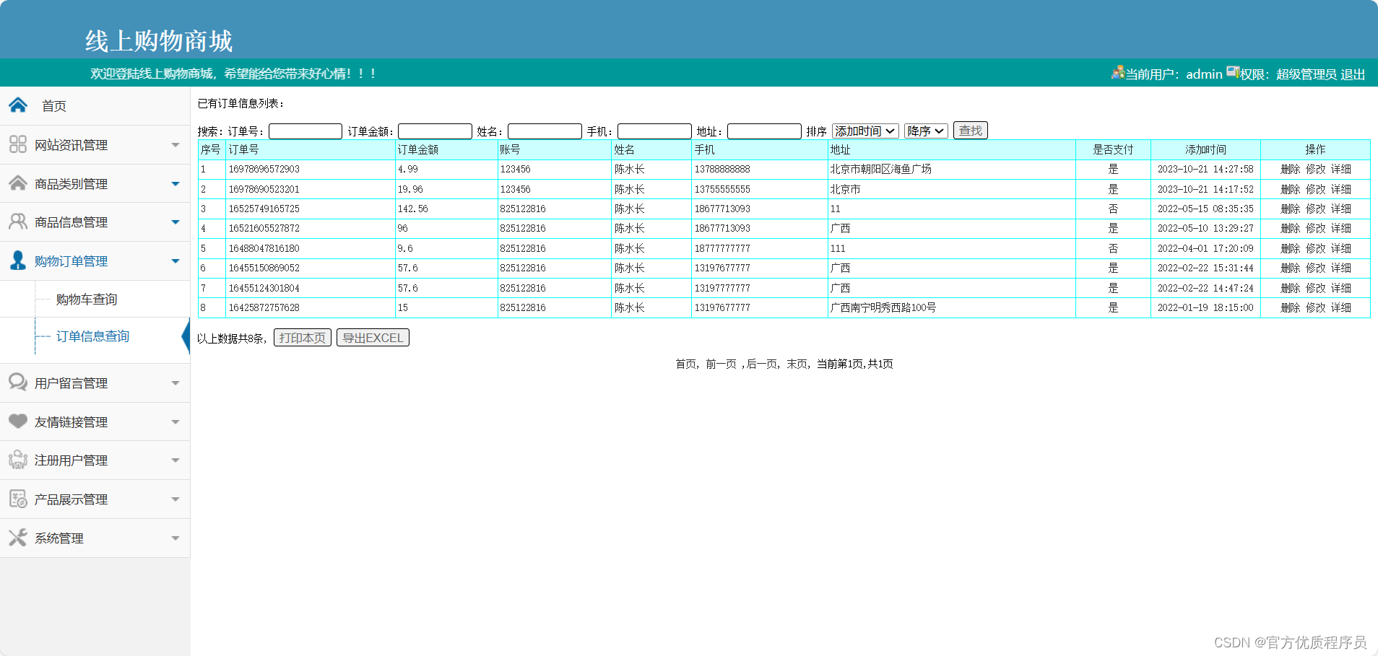Expand the 系统管理 arrow
1378x656 pixels.
tap(175, 538)
